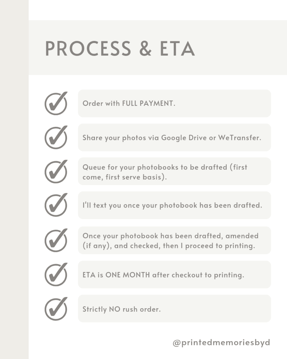Click the proceed to printing step box
Image resolution: width=287 pixels, height=359 pixels.
174,241
